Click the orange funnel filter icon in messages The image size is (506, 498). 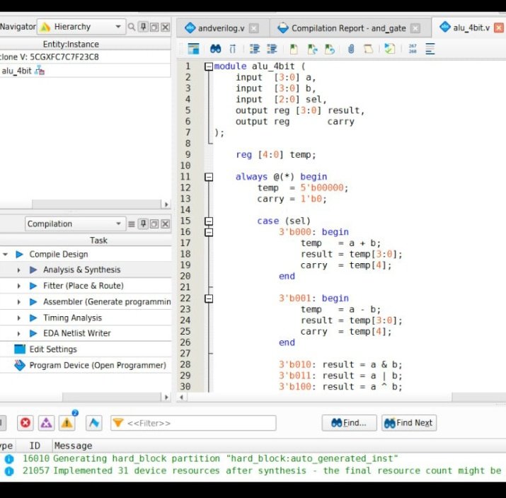[117, 422]
